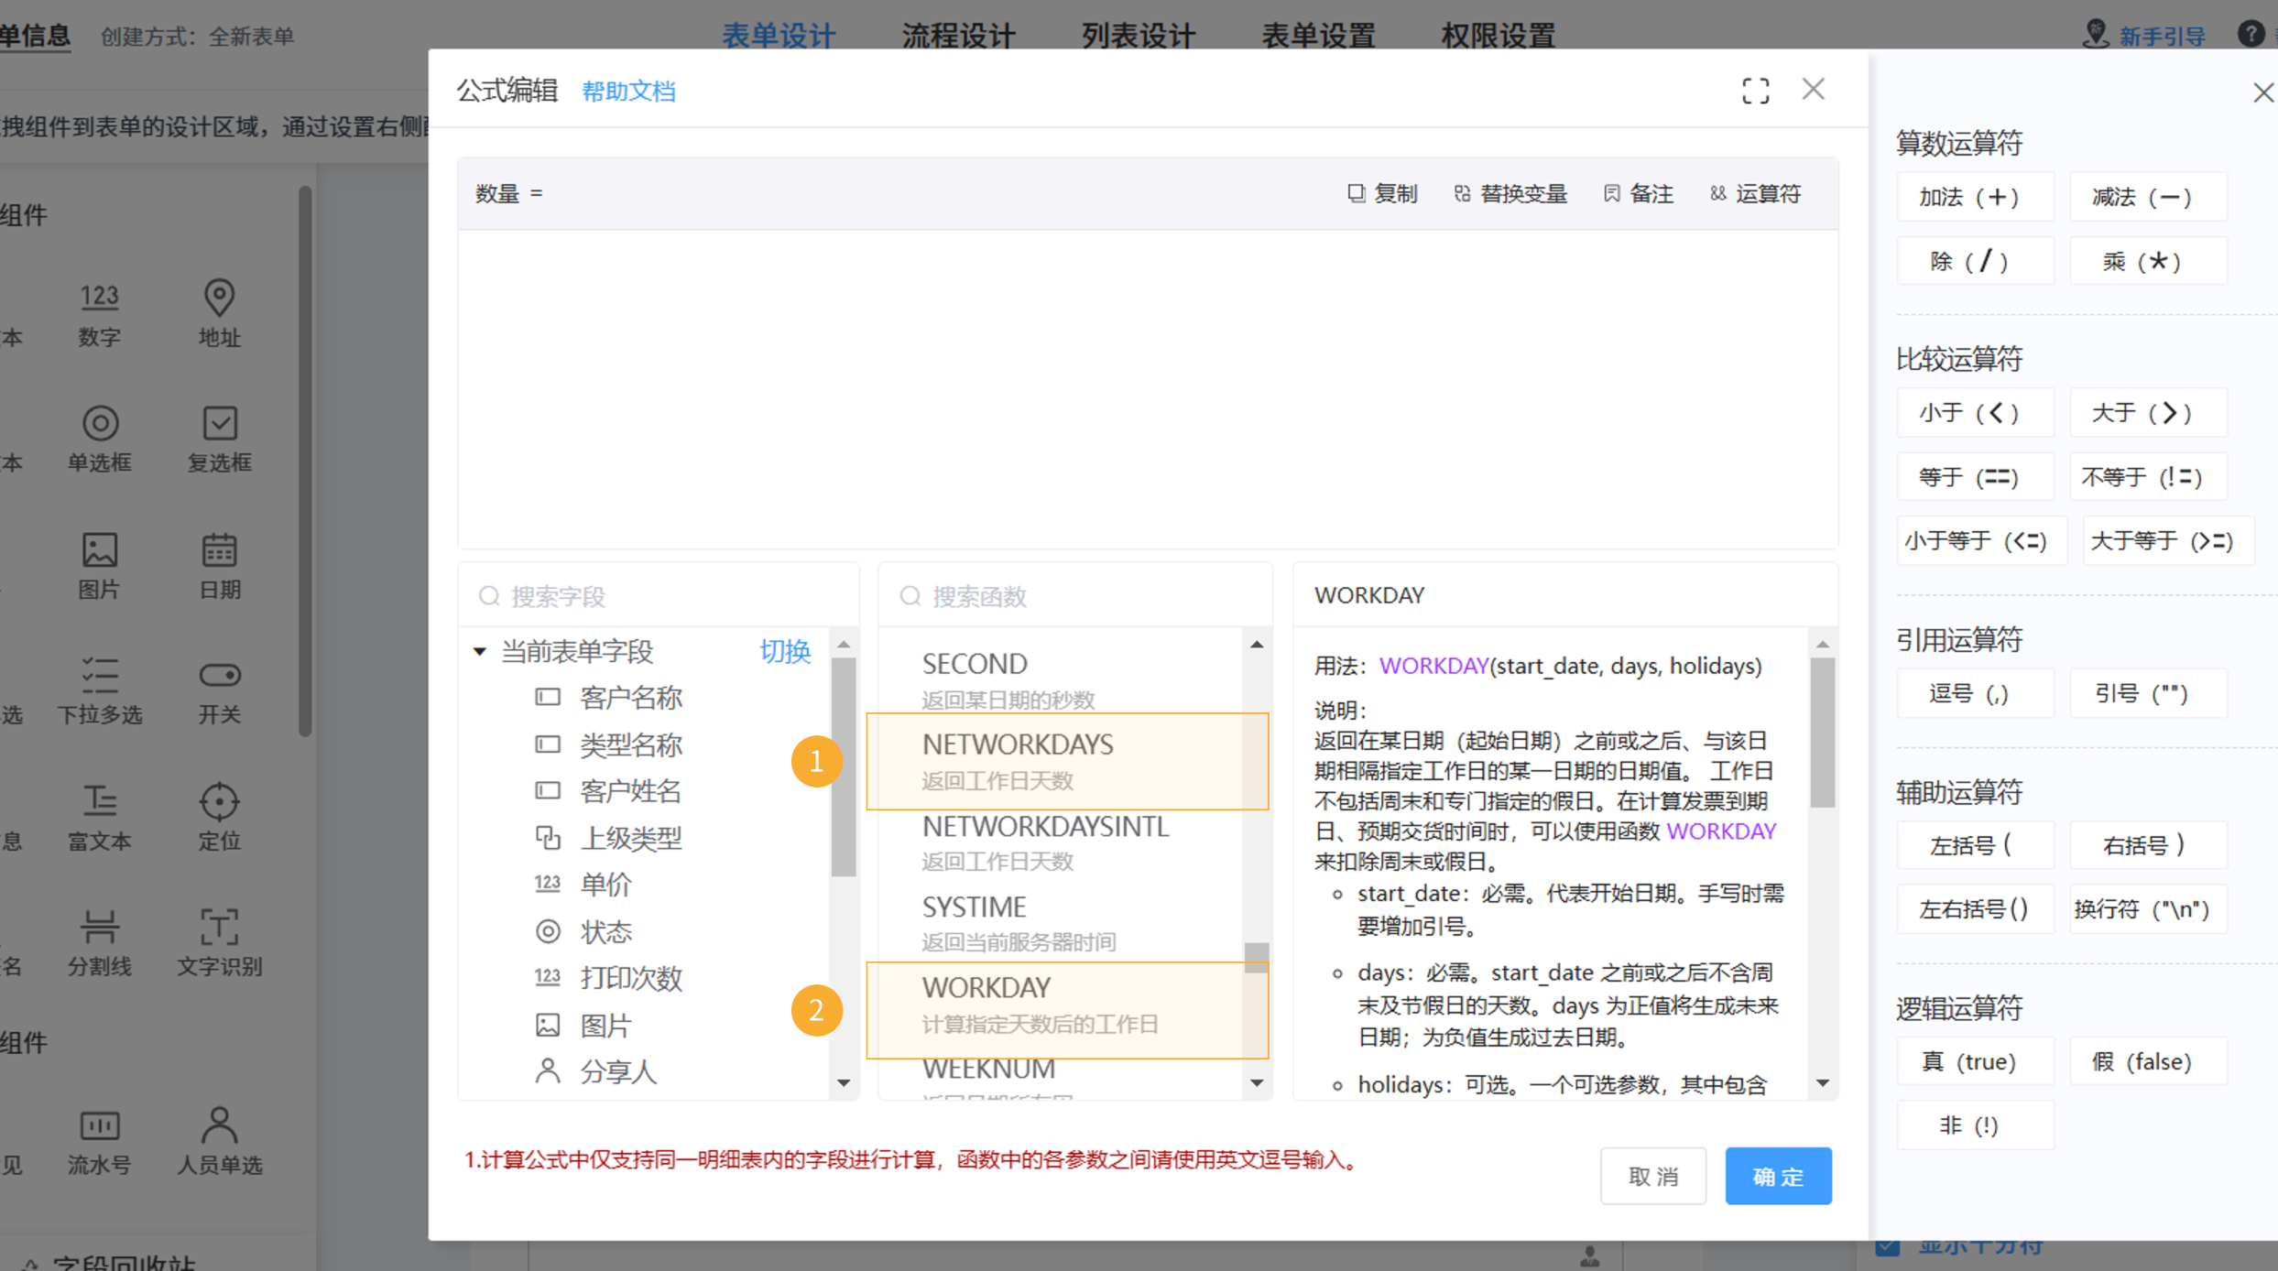Close the formula editor dialog
Viewport: 2278px width, 1271px height.
pos(1813,89)
